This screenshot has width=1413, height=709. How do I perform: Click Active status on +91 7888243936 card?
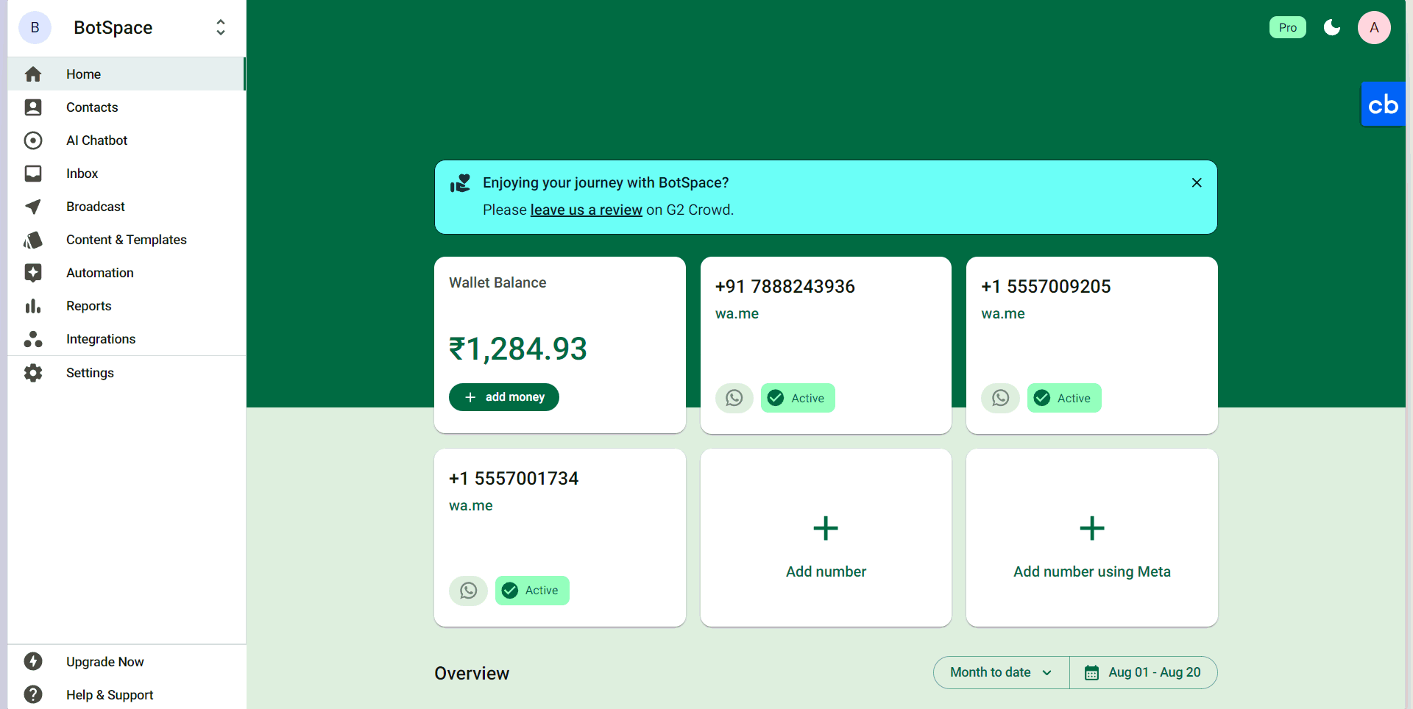point(798,398)
